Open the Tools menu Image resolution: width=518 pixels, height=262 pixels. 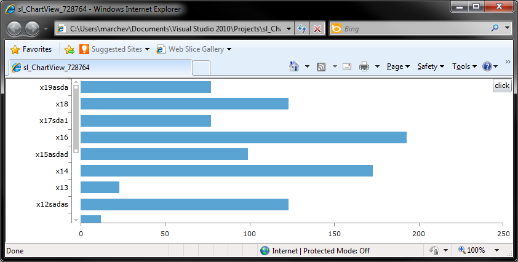[464, 66]
